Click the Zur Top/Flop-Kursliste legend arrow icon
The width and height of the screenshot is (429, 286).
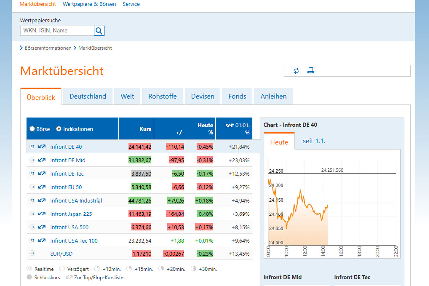pos(69,277)
